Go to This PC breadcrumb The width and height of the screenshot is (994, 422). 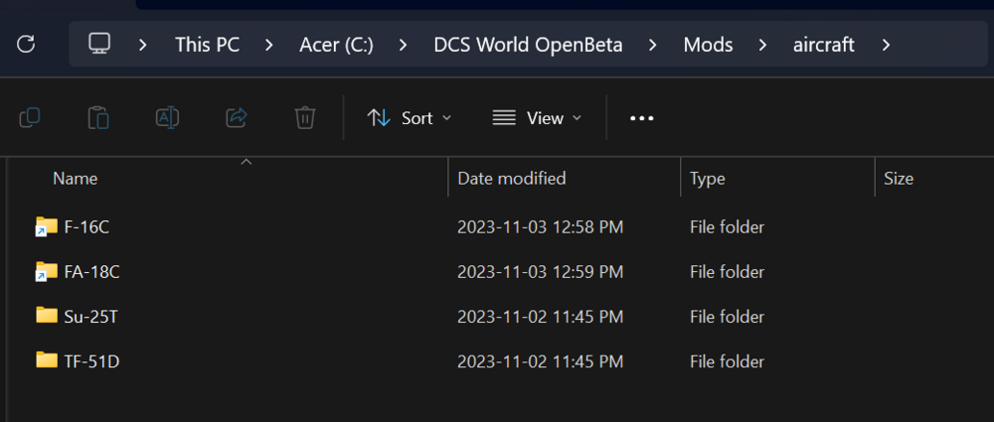207,45
